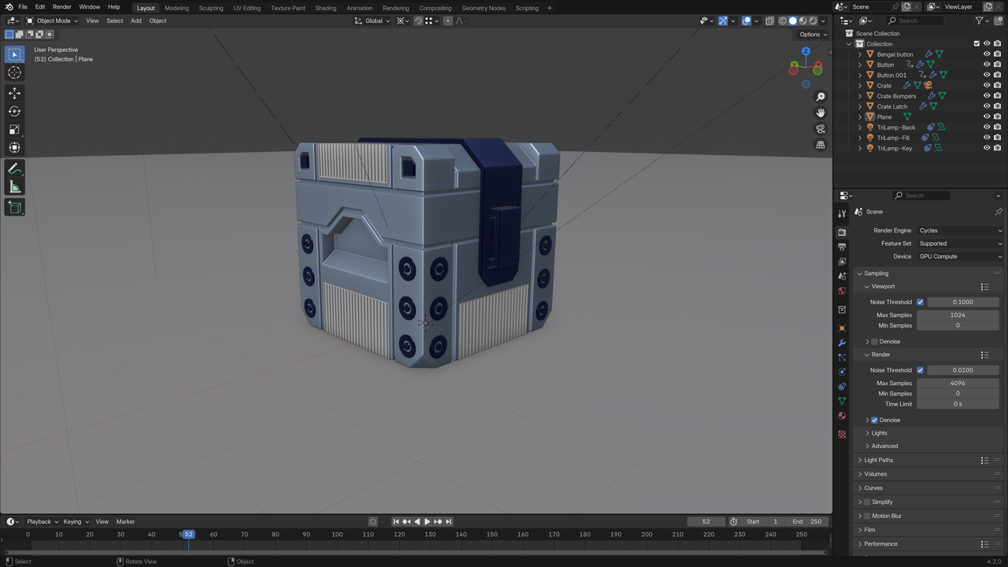This screenshot has height=567, width=1008.
Task: Select the Rotate tool
Action: (x=14, y=111)
